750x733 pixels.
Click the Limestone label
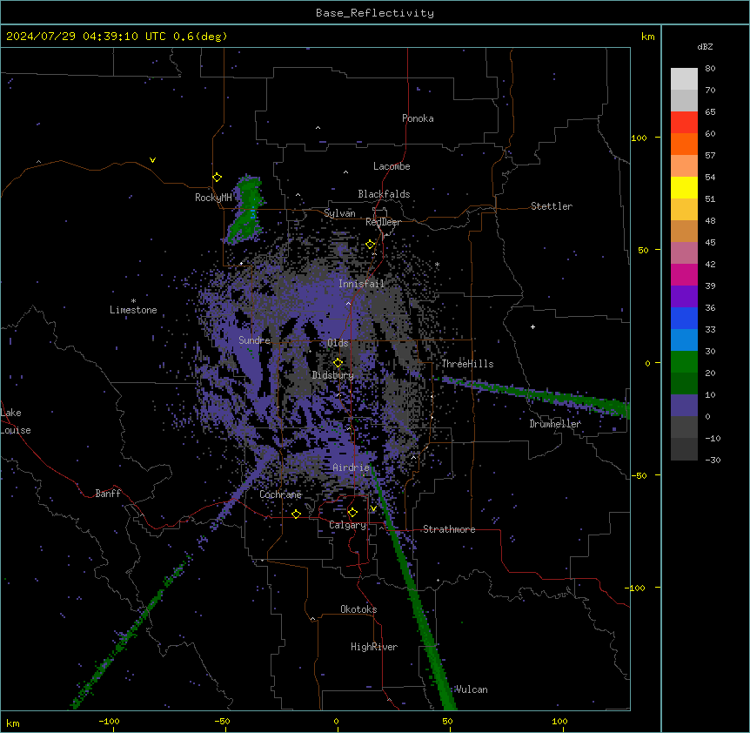tap(133, 310)
